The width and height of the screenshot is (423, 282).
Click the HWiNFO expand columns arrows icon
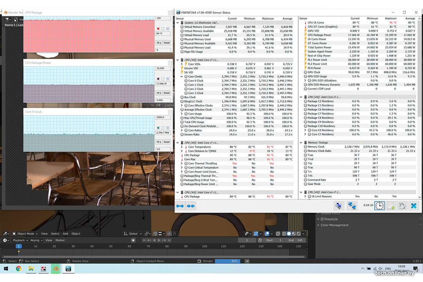pos(180,206)
